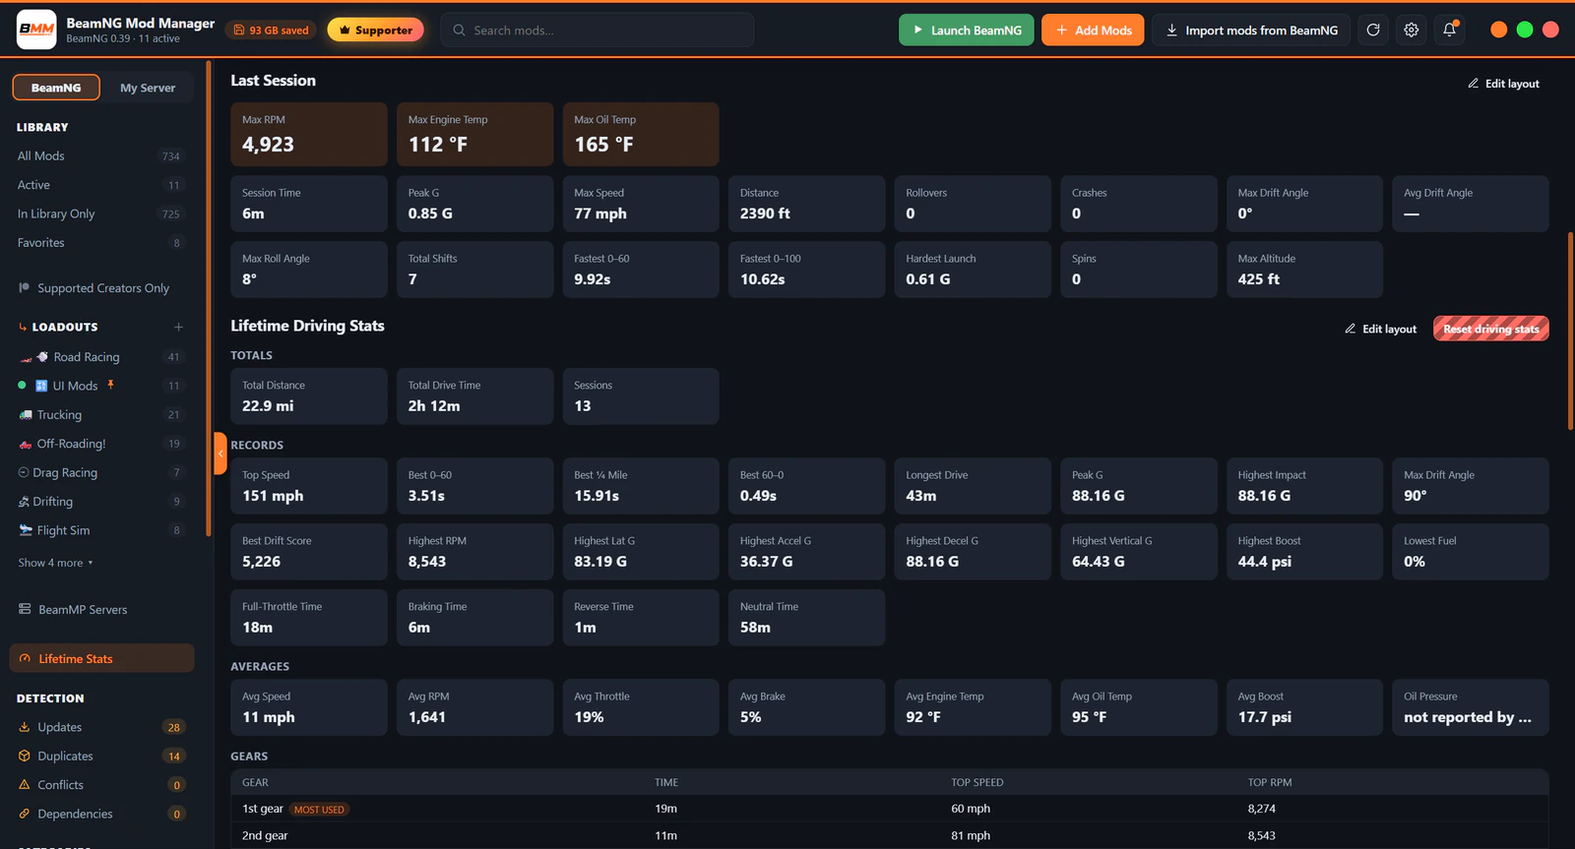The width and height of the screenshot is (1575, 849).
Task: Click the Top Speed 151 mph card
Action: 309,486
